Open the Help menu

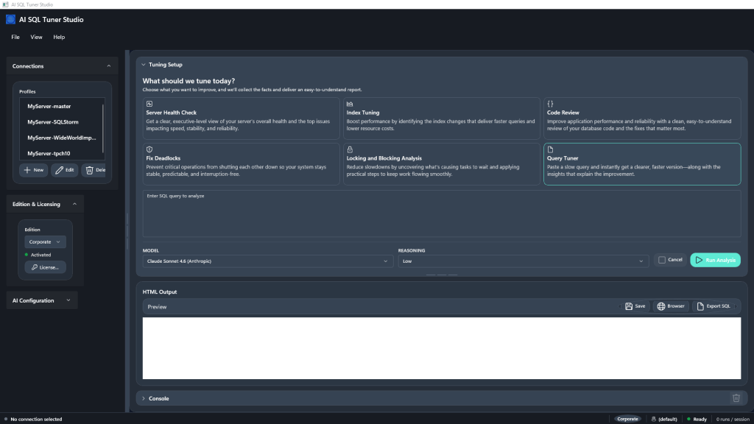coord(59,37)
